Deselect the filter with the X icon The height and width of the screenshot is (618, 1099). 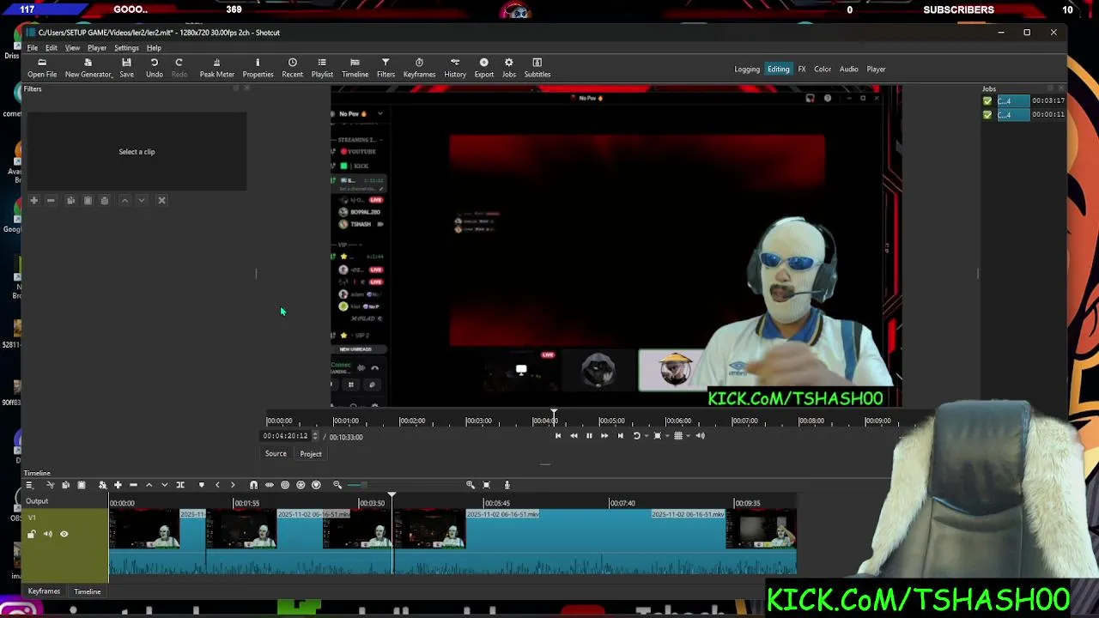(161, 200)
